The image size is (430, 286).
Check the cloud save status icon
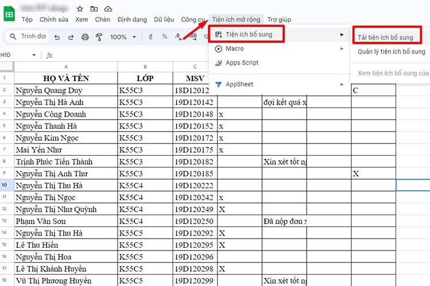point(108,9)
